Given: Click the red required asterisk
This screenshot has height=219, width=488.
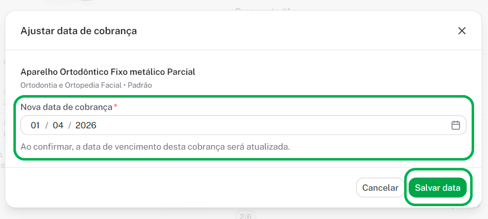Looking at the screenshot, I should click(116, 107).
